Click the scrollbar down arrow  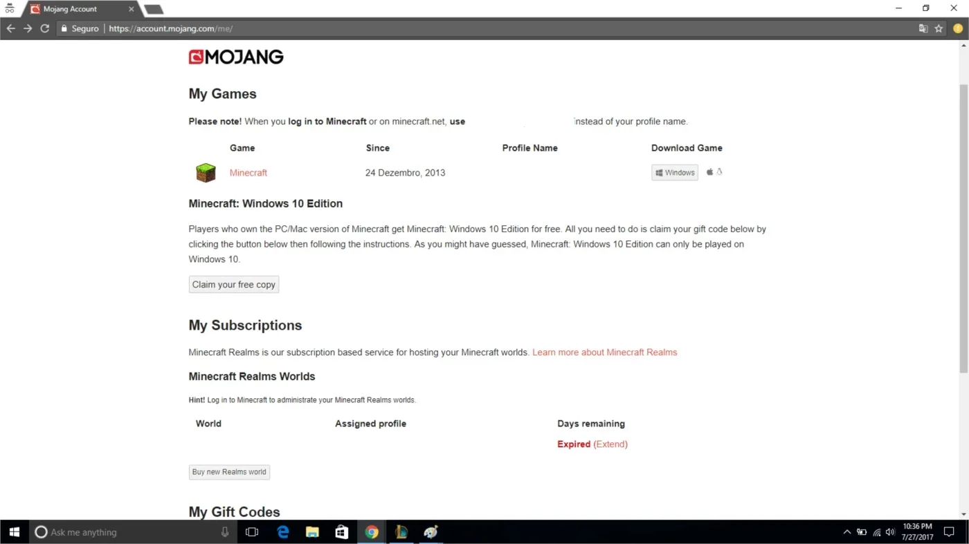[963, 514]
